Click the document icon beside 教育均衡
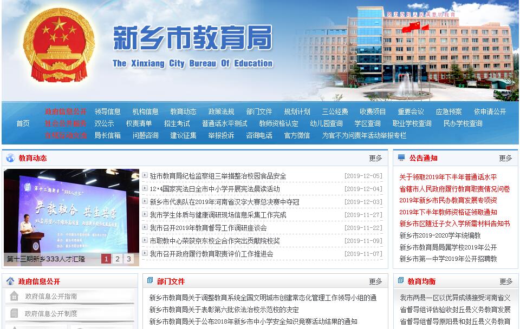The image size is (520, 329). (x=401, y=281)
